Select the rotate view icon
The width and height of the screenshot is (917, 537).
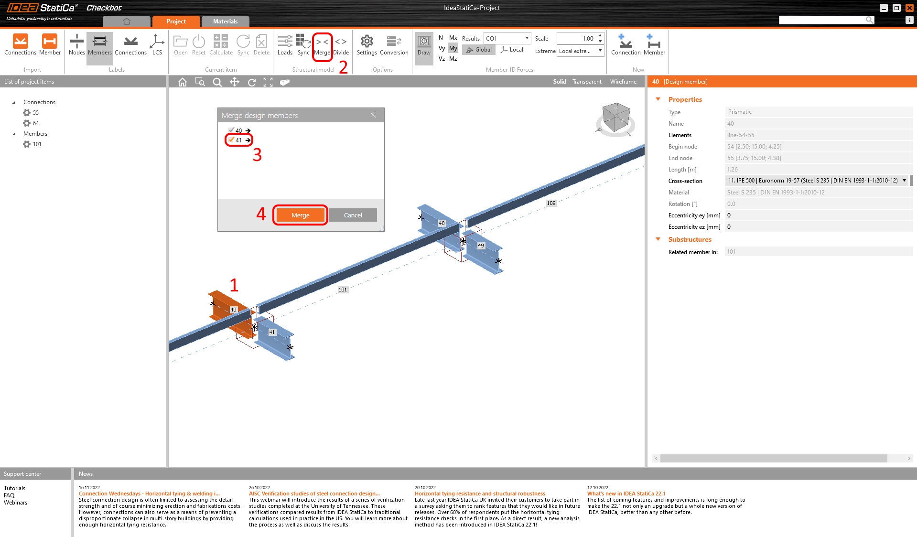tap(252, 82)
